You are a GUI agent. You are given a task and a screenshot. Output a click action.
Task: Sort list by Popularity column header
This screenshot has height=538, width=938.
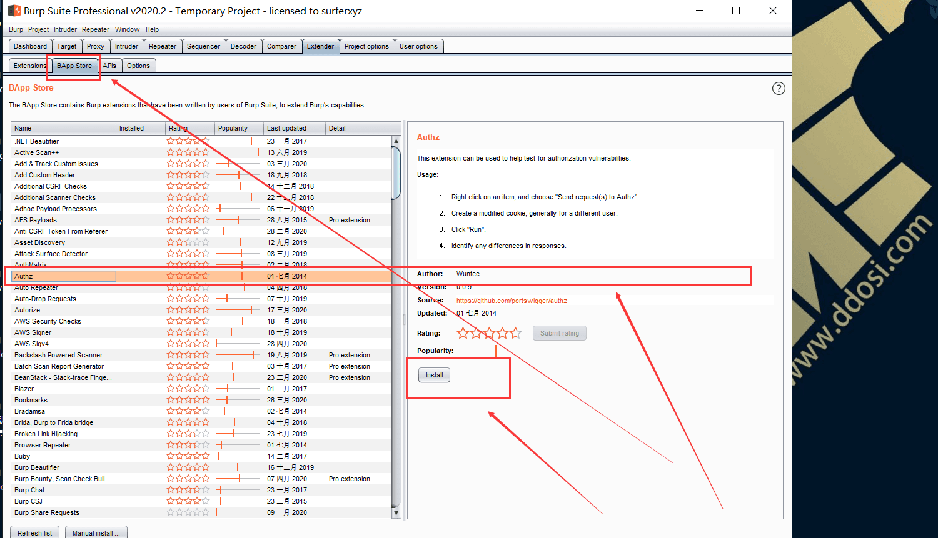240,128
